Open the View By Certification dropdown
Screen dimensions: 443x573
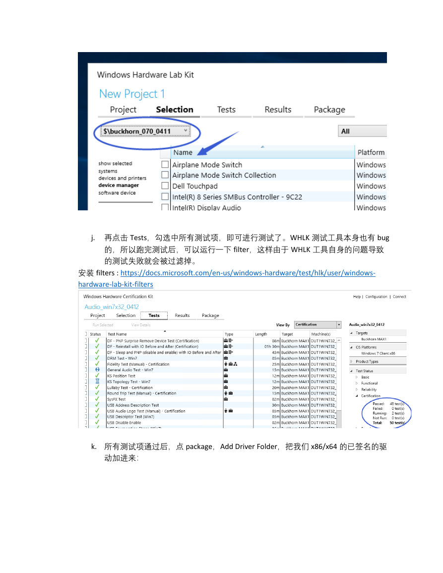pyautogui.click(x=317, y=324)
